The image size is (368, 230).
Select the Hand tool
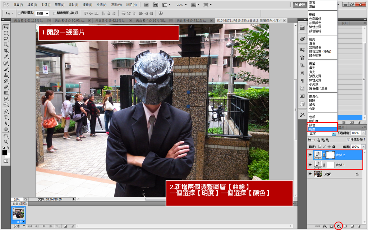pos(6,136)
